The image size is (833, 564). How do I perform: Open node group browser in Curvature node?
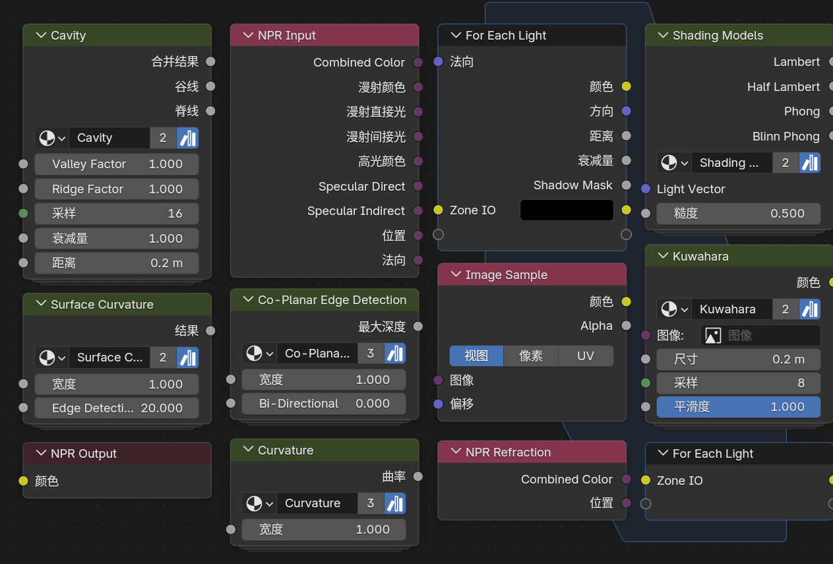click(259, 503)
